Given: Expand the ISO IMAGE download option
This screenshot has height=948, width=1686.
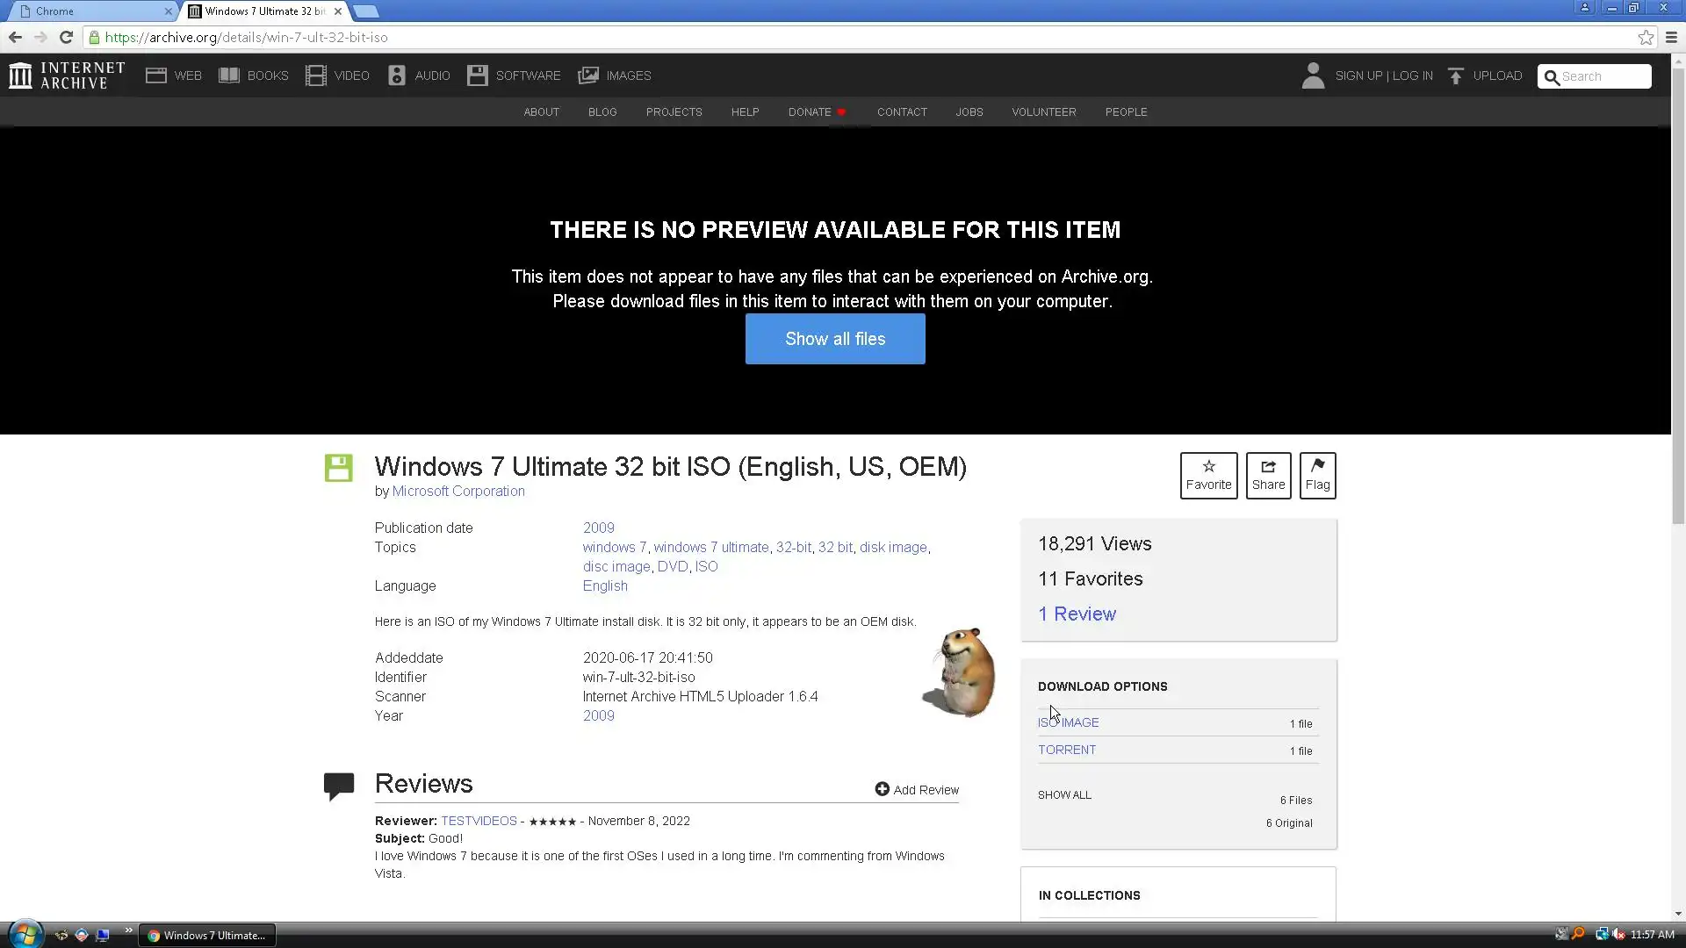Looking at the screenshot, I should (1069, 722).
